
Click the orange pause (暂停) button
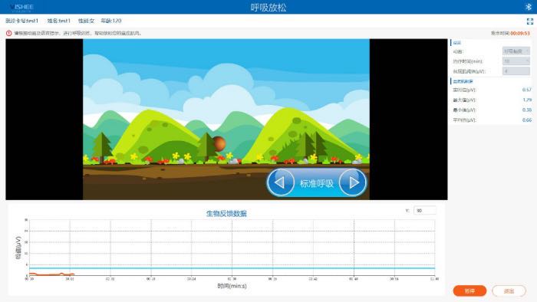469,291
